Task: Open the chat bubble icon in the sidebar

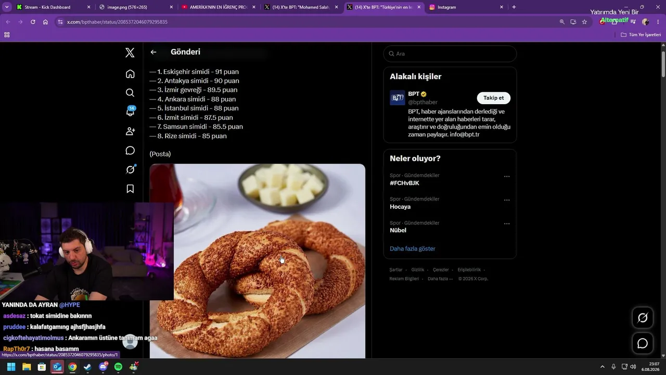Action: point(130,151)
